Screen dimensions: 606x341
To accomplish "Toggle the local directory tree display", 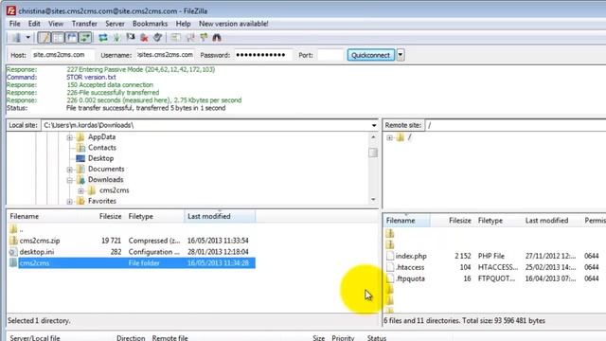I will (58, 38).
